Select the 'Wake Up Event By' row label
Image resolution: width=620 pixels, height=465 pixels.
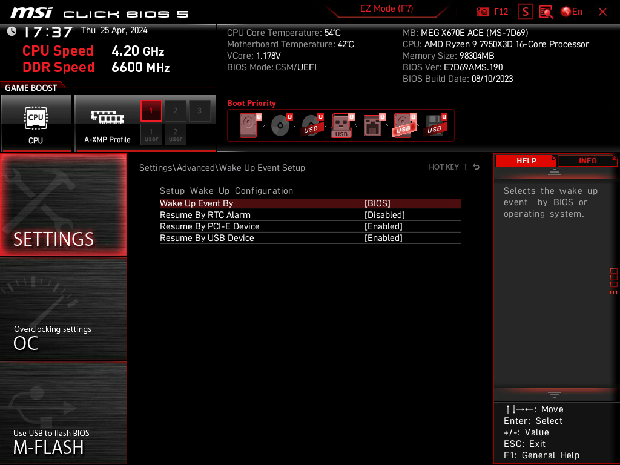pyautogui.click(x=197, y=203)
